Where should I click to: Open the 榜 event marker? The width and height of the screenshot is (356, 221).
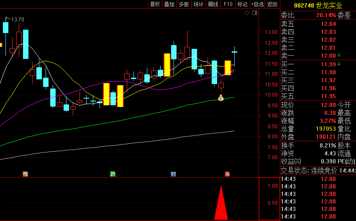(x=25, y=174)
